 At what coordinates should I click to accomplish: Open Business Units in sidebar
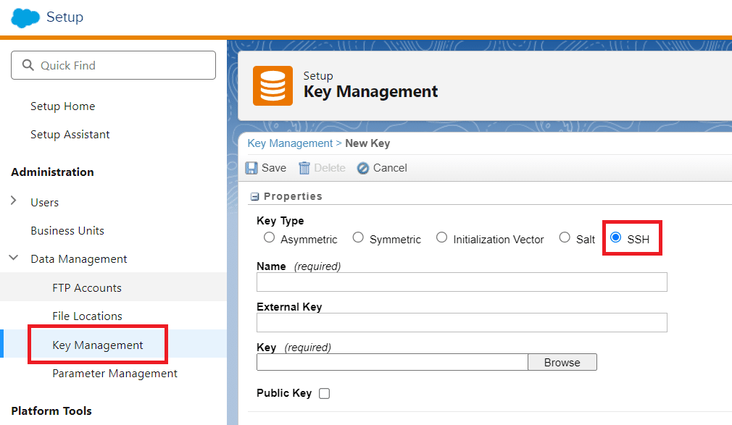[67, 230]
